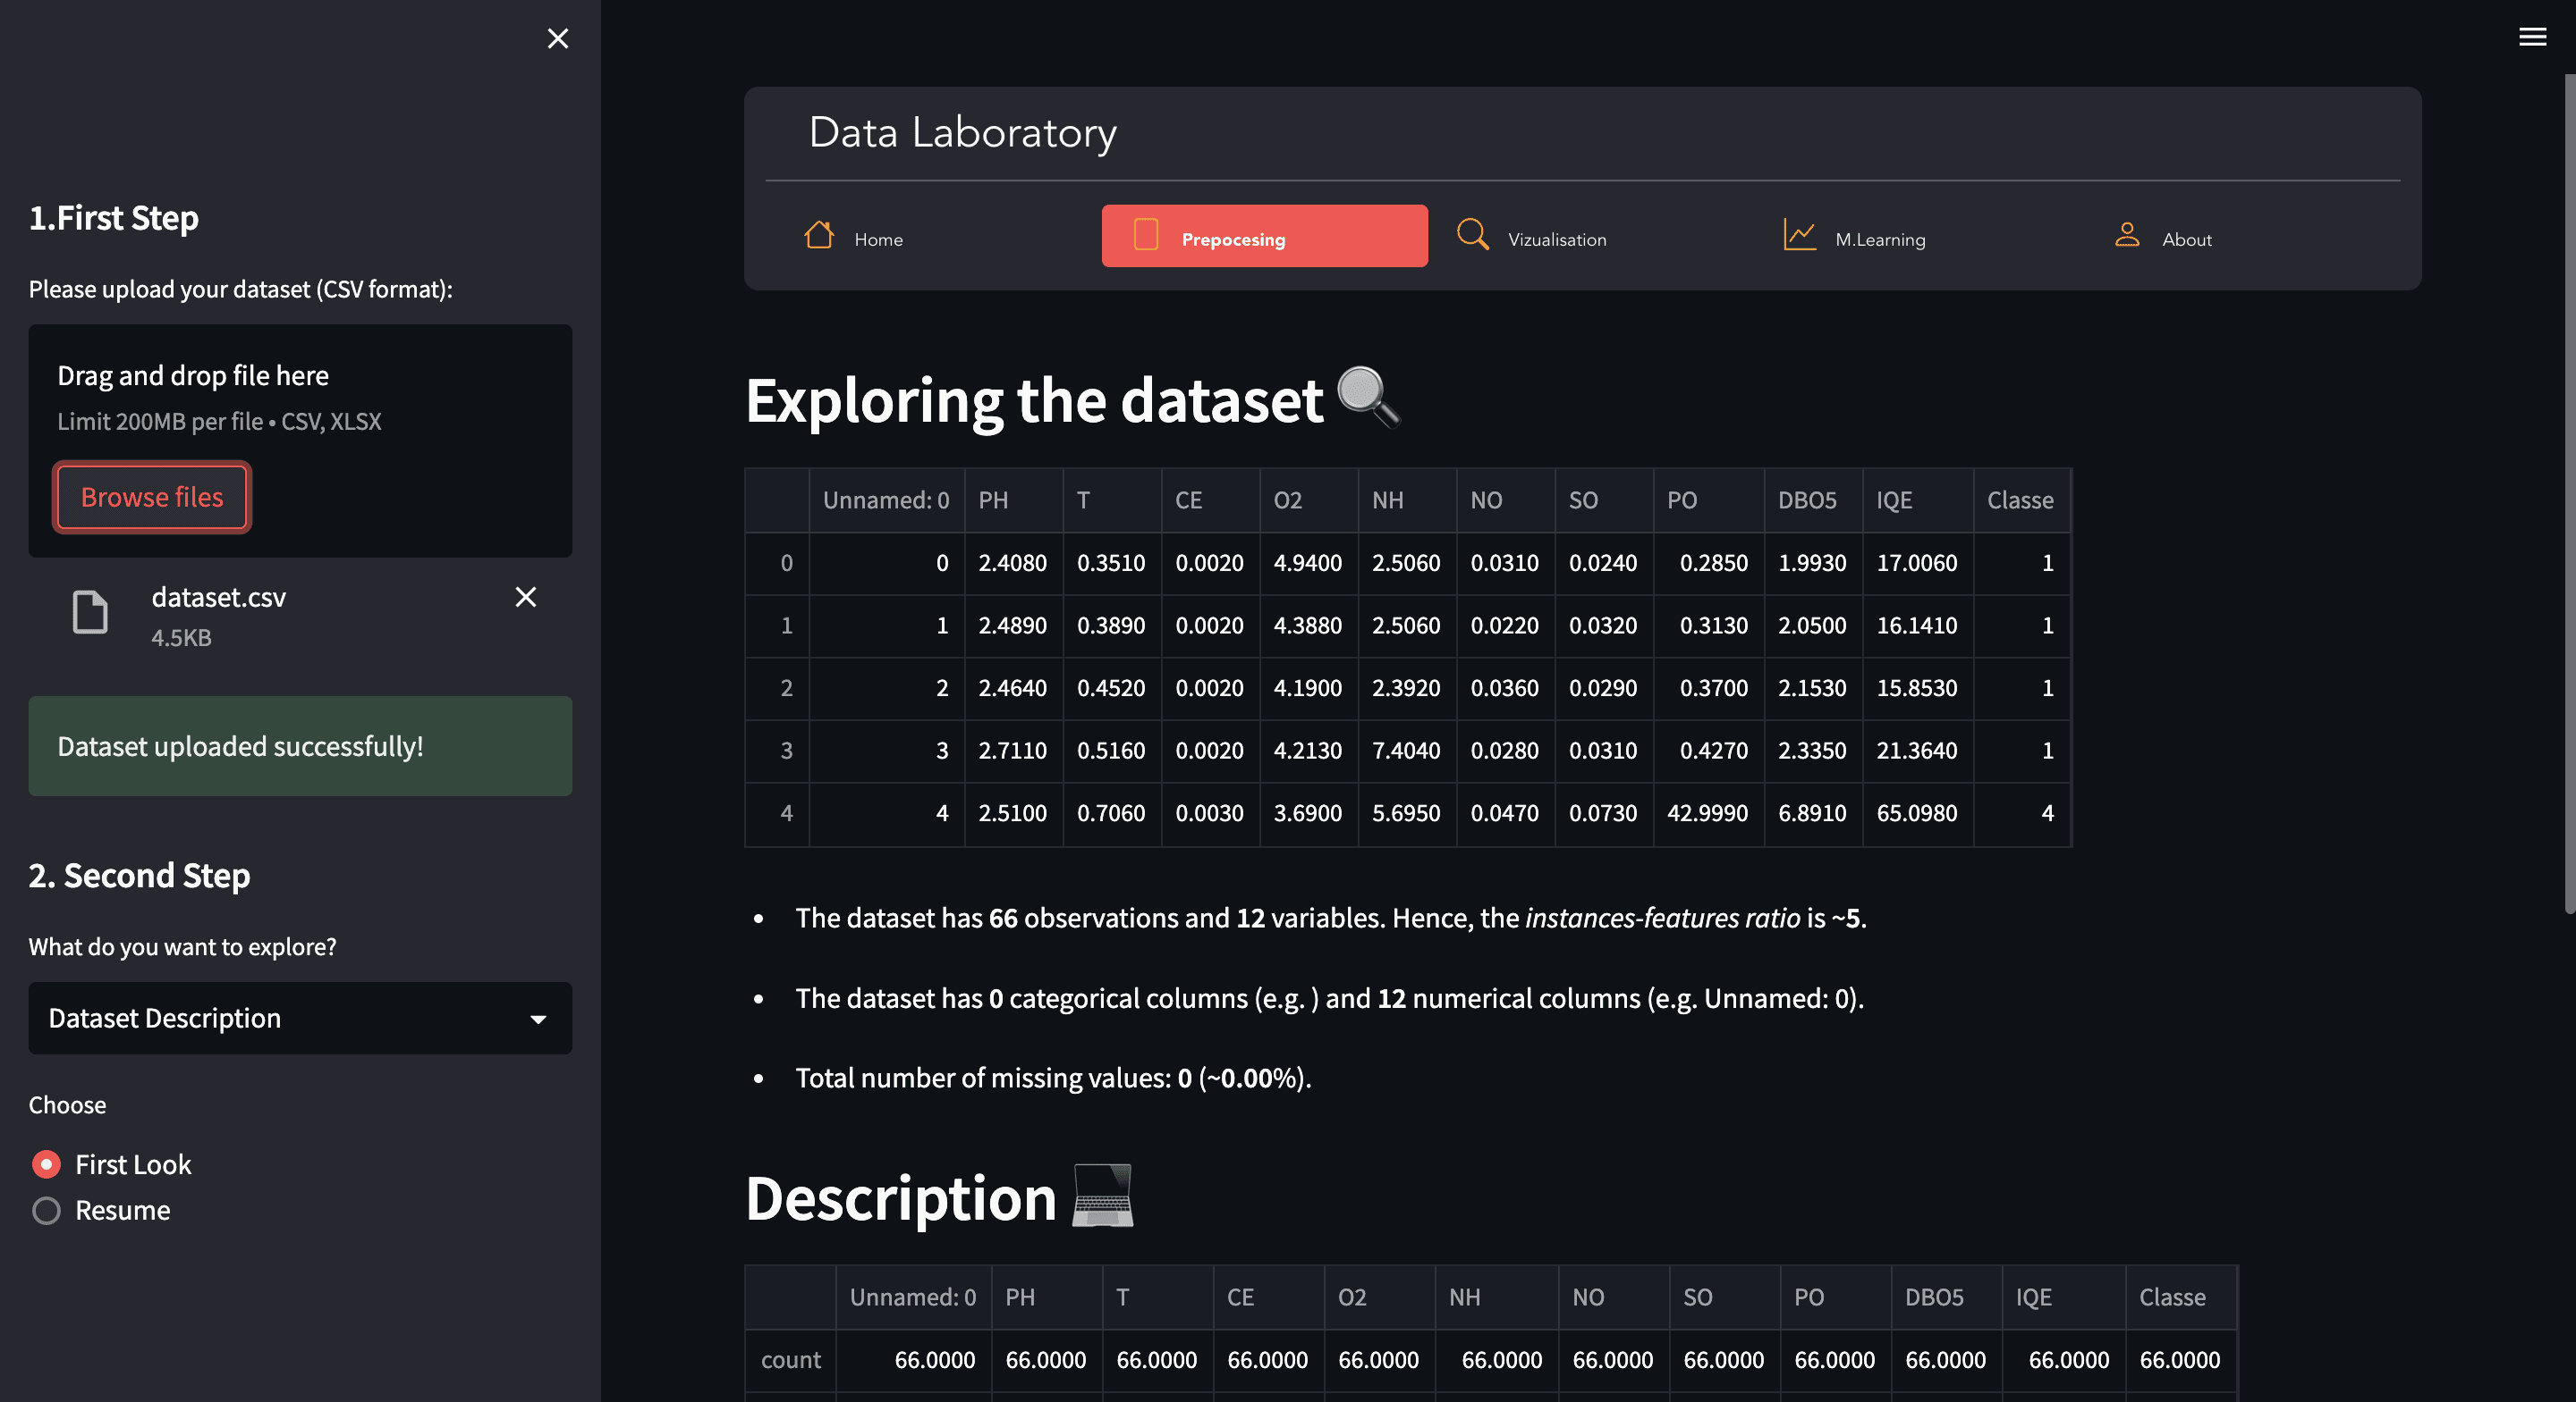Viewport: 2576px width, 1402px height.
Task: Remove the uploaded dataset.csv file
Action: tap(525, 598)
